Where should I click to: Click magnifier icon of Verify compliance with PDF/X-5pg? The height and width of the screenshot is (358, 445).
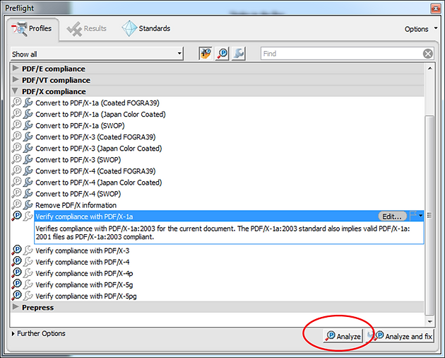[16, 296]
